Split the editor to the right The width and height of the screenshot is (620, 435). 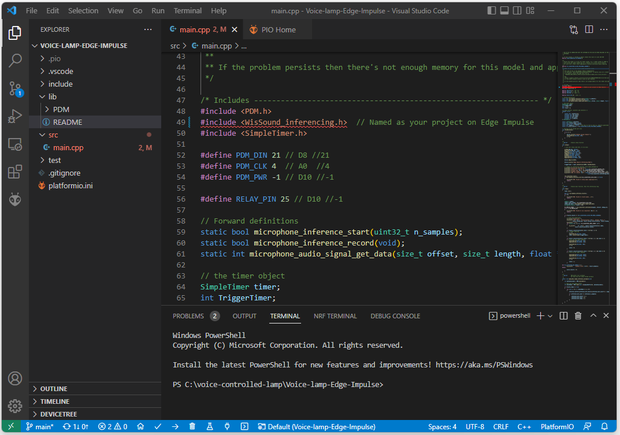(x=589, y=29)
